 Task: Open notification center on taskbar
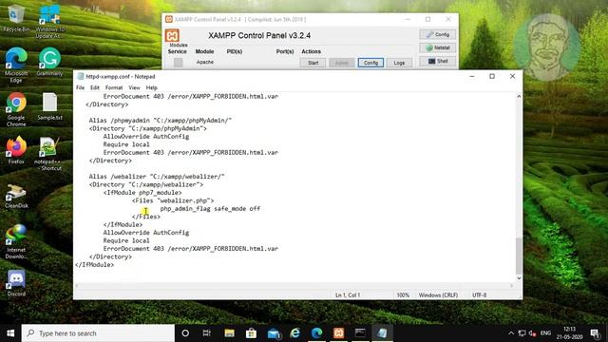[596, 333]
